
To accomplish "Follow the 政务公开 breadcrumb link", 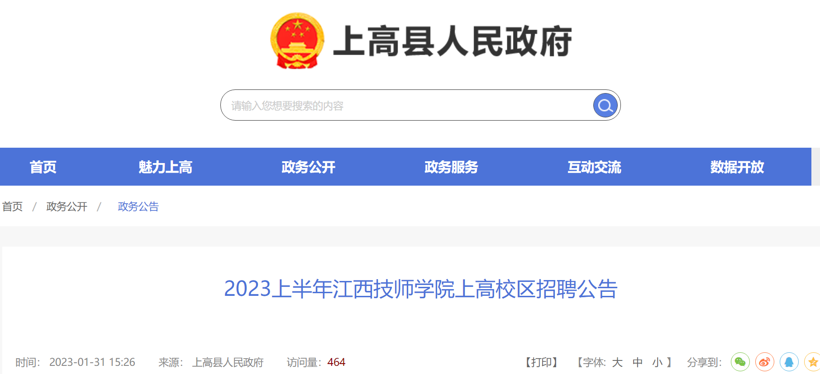I will coord(67,206).
